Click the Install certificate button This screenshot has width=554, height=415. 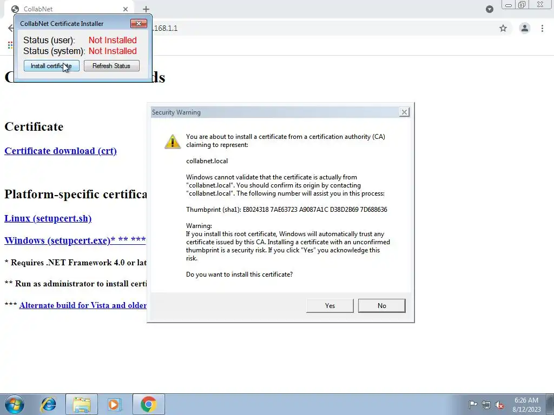(x=51, y=65)
